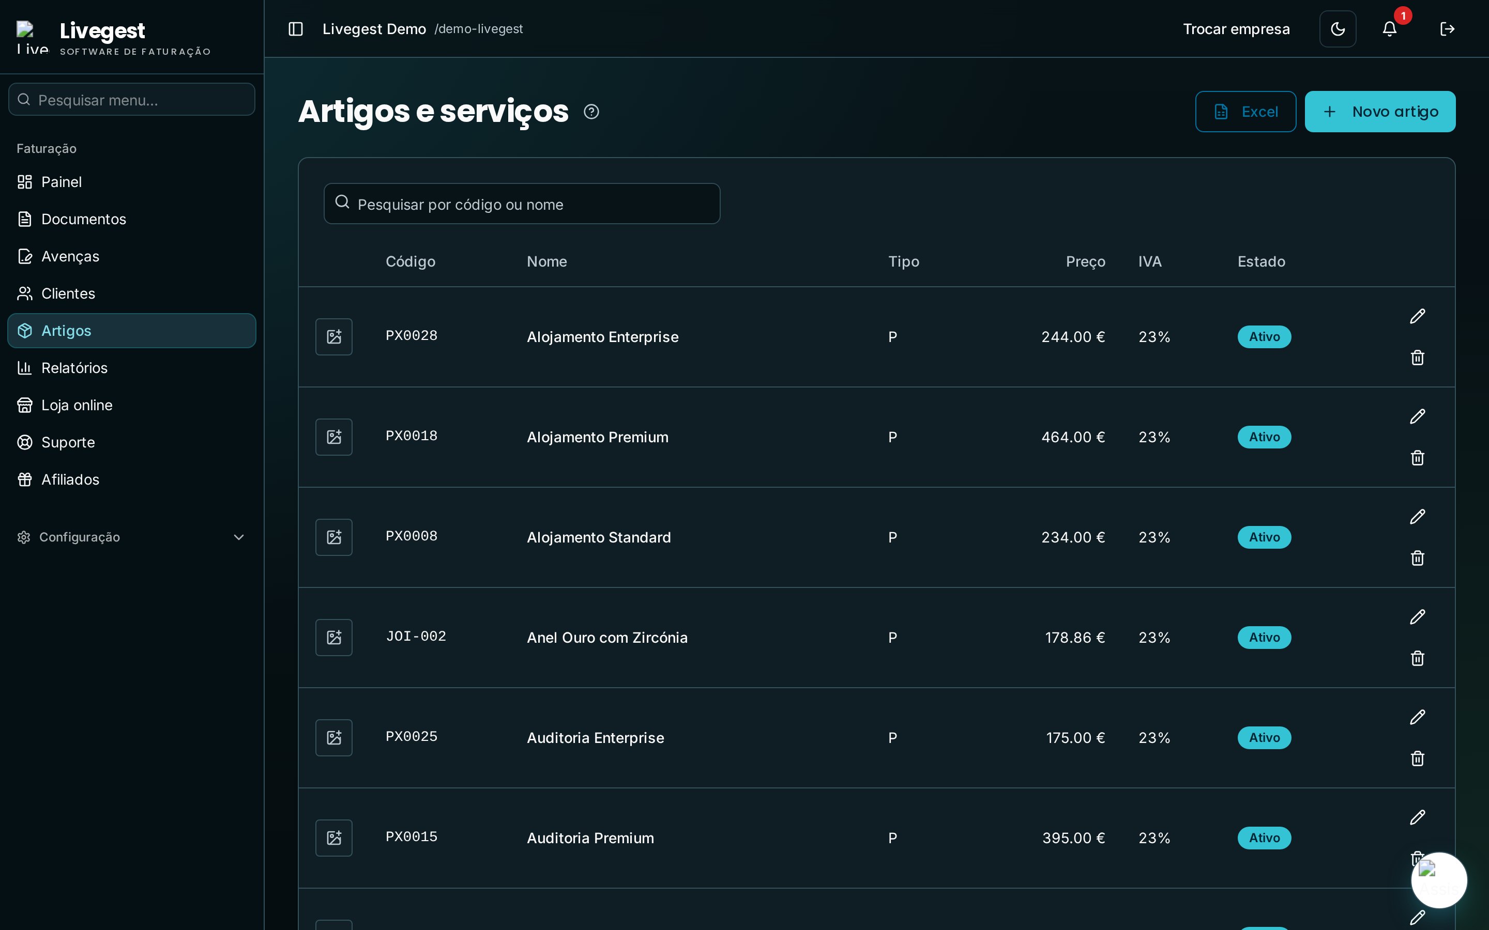The height and width of the screenshot is (930, 1489).
Task: Export articles with the Excel button
Action: (1245, 111)
